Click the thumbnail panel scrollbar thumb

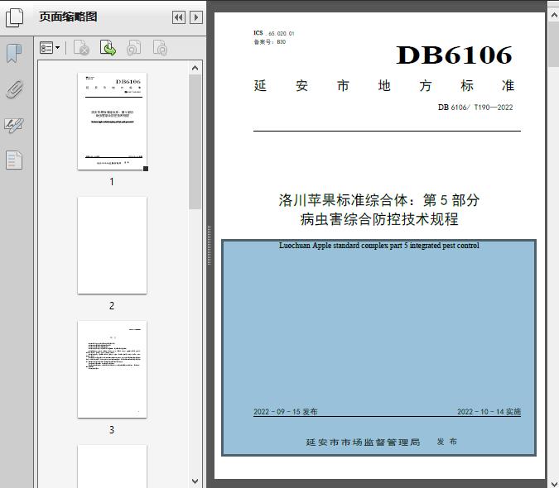(x=195, y=141)
